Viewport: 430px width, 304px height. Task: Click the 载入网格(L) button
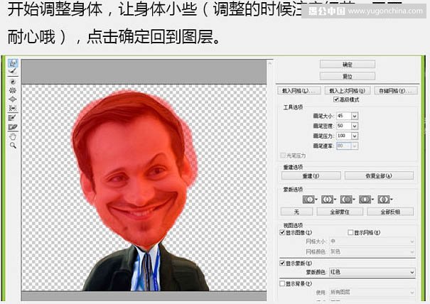(x=299, y=91)
